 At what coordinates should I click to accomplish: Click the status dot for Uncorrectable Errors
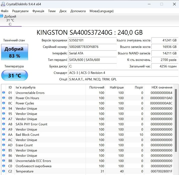(x=4, y=92)
